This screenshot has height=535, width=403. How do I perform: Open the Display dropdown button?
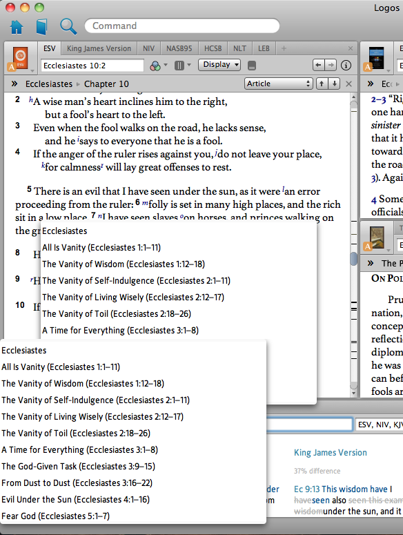pos(219,65)
